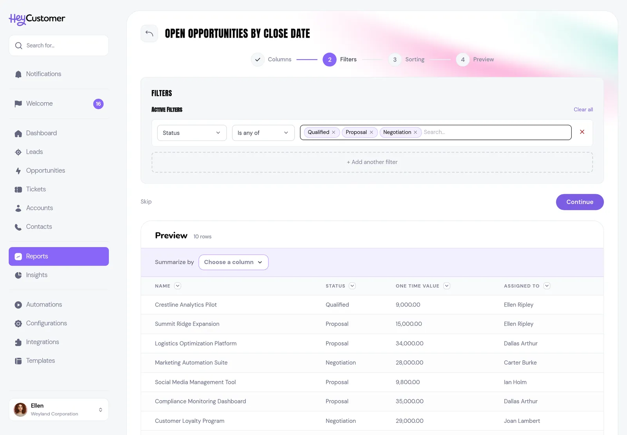Click the HeyCustomer logo
The width and height of the screenshot is (627, 435).
(x=37, y=19)
